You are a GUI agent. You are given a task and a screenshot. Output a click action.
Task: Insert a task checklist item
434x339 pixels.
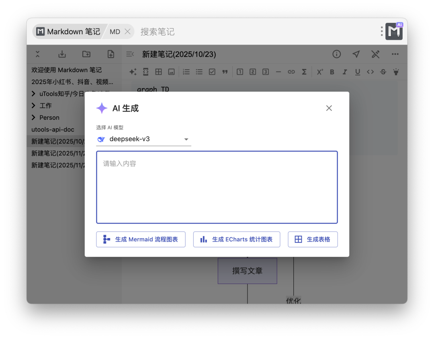pos(212,72)
